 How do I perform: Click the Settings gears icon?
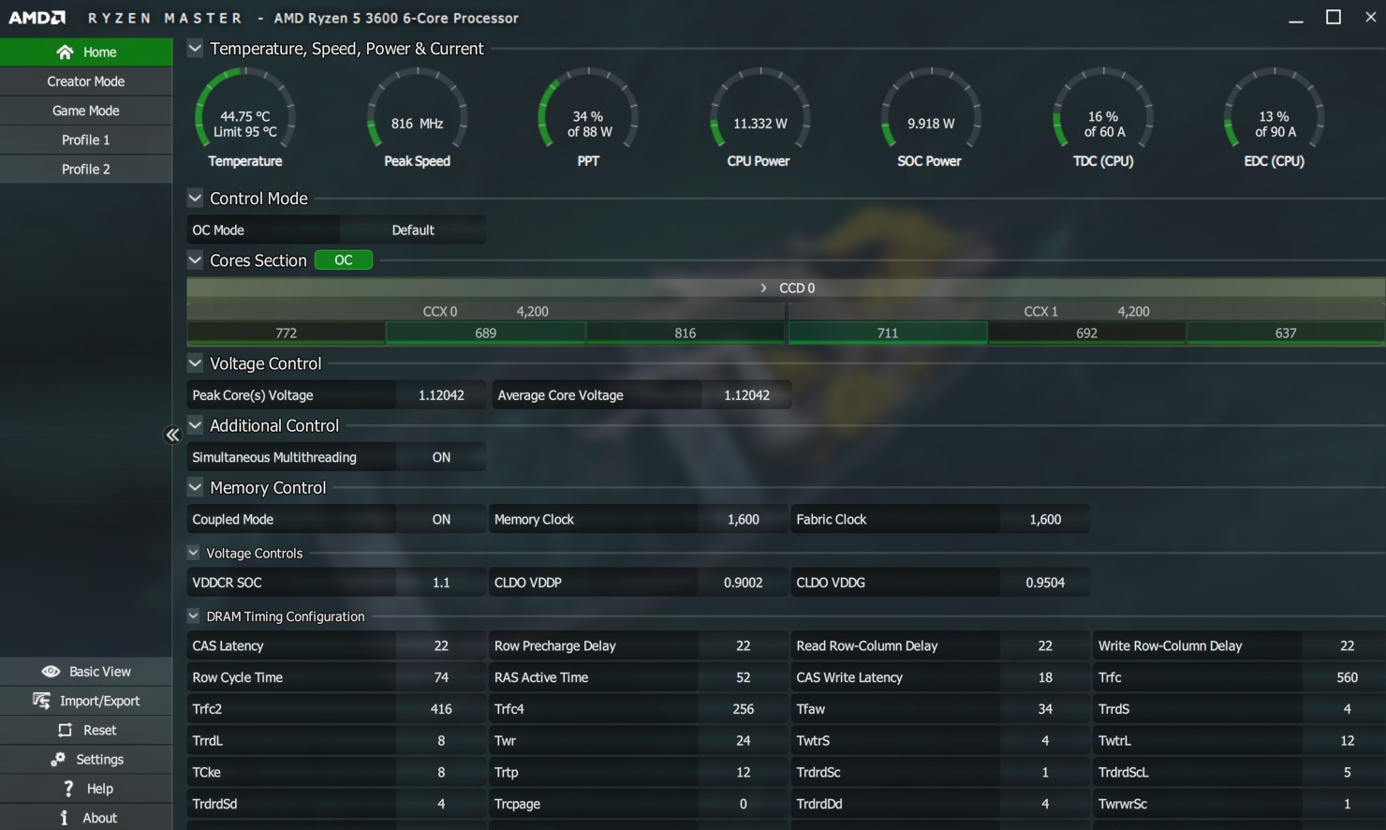(x=58, y=759)
